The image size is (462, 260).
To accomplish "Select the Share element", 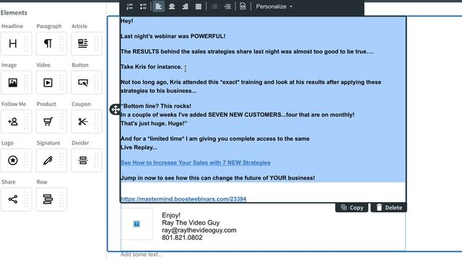I will pos(16,199).
